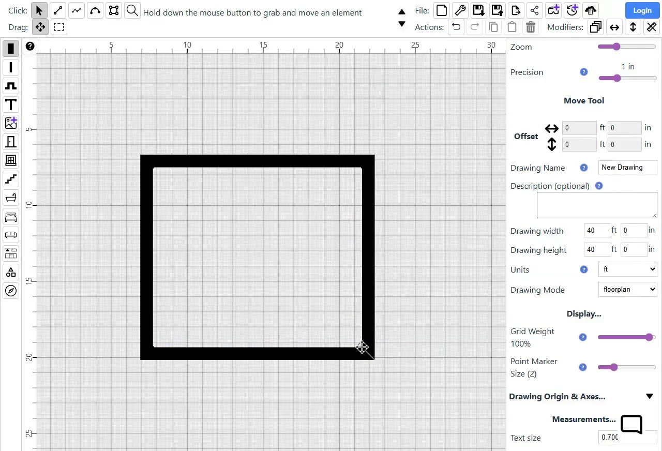Select the bed furniture tool
Screen dimensions: 662x451
[x=11, y=216]
